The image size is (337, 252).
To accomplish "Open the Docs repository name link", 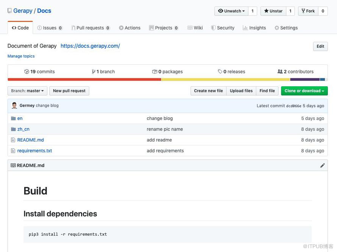I will click(x=44, y=11).
